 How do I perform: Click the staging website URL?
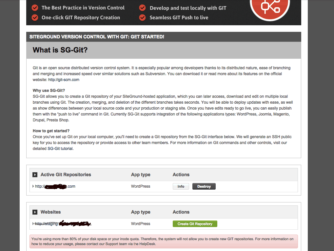pyautogui.click(x=63, y=223)
